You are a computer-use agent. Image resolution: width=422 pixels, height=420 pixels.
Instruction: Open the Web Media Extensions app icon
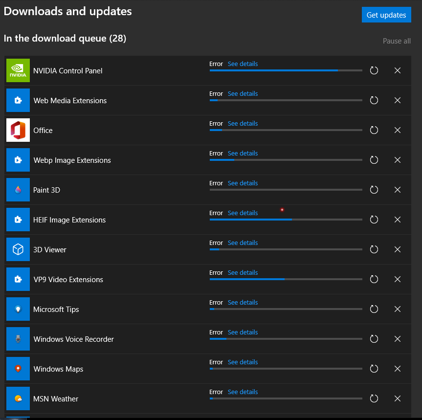tap(18, 100)
